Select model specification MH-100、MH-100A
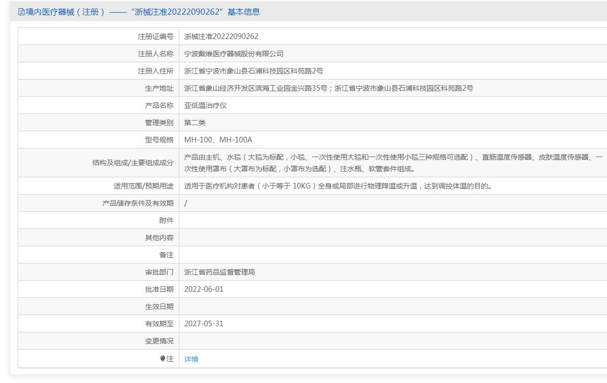607x383 pixels. pos(218,140)
